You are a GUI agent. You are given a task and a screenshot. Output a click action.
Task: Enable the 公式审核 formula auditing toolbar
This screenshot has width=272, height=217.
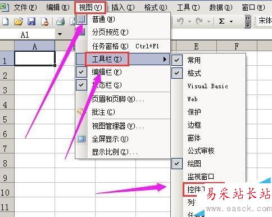point(208,151)
